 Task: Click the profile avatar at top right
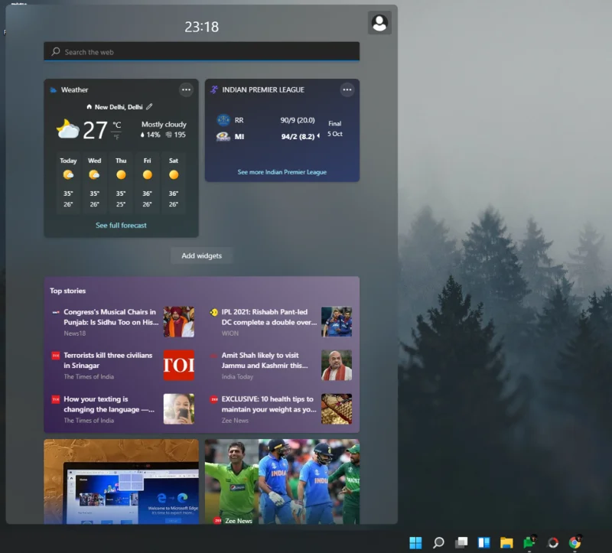click(x=380, y=22)
